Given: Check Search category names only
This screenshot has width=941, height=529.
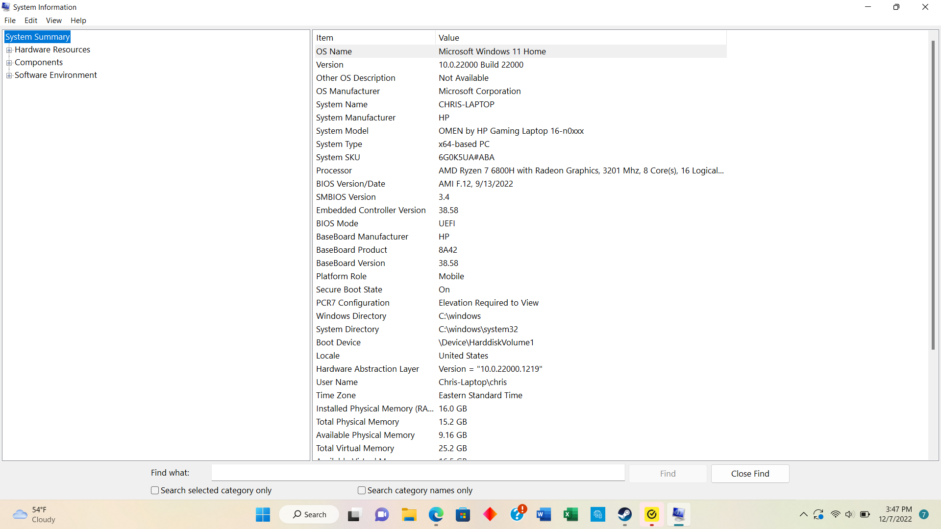Looking at the screenshot, I should [361, 490].
